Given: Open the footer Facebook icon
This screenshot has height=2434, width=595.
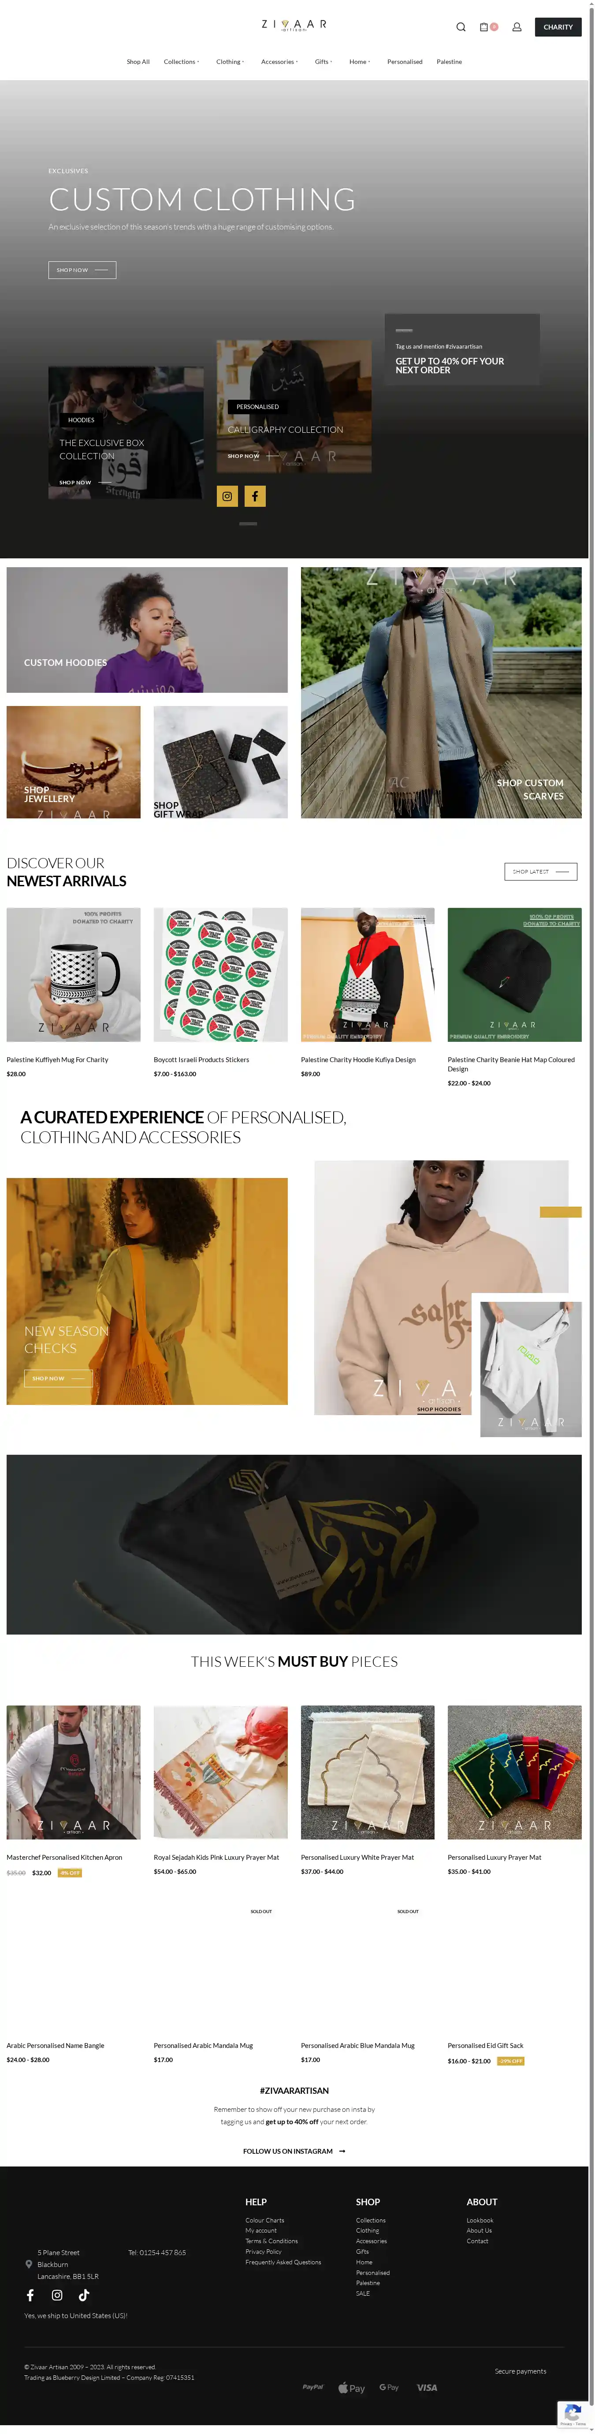Looking at the screenshot, I should [30, 2294].
